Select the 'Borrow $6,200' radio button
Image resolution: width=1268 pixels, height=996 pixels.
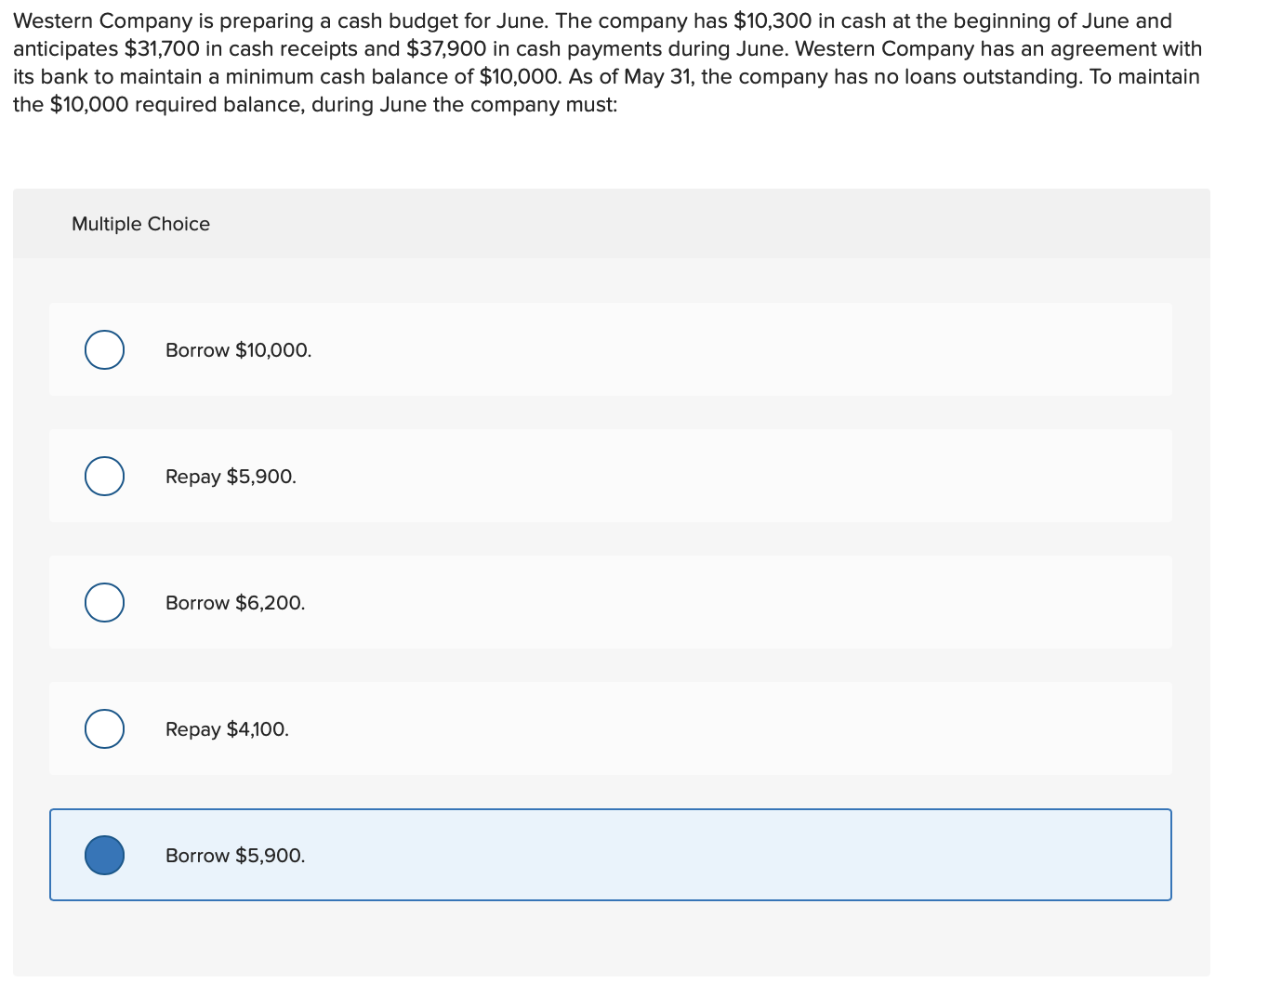tap(104, 602)
